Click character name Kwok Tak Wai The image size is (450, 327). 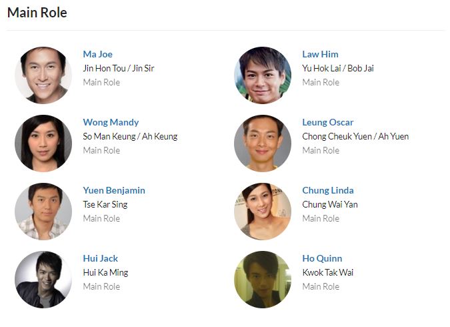click(328, 272)
